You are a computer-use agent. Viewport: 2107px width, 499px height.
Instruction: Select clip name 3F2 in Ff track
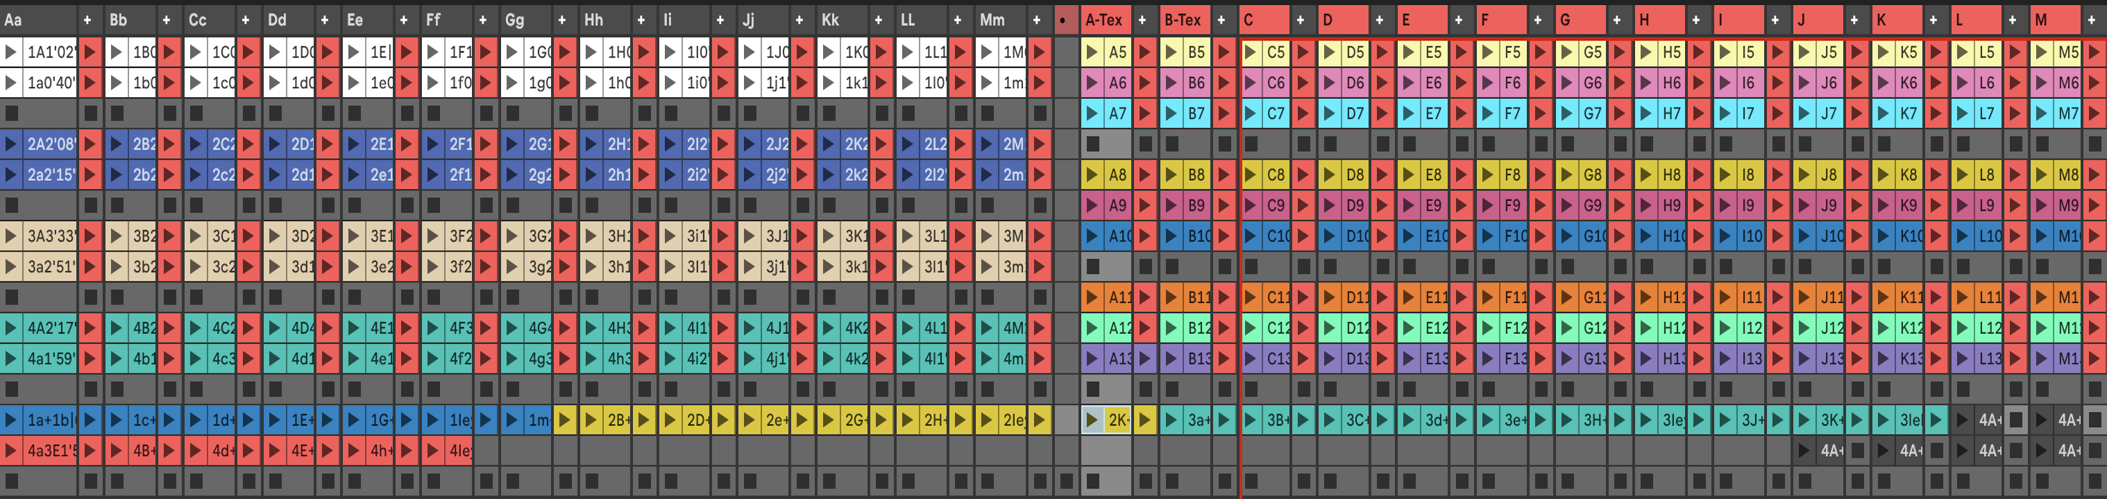pyautogui.click(x=461, y=237)
